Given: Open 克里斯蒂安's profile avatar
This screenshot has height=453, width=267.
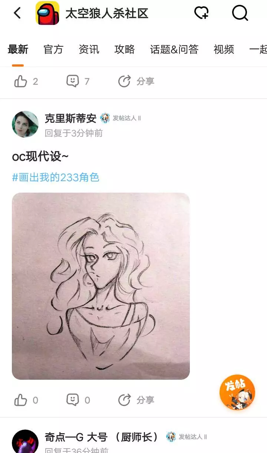Looking at the screenshot, I should click(25, 124).
